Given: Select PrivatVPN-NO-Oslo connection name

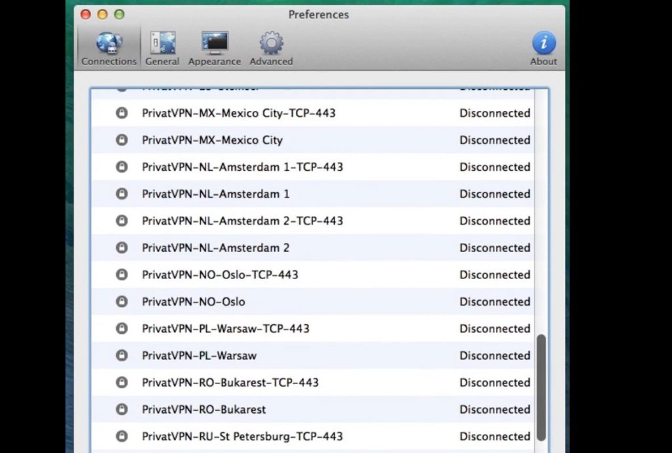Looking at the screenshot, I should click(x=194, y=301).
